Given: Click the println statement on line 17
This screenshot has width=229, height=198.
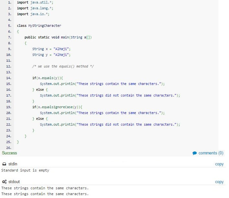Looking at the screenshot, I should click(x=110, y=96).
